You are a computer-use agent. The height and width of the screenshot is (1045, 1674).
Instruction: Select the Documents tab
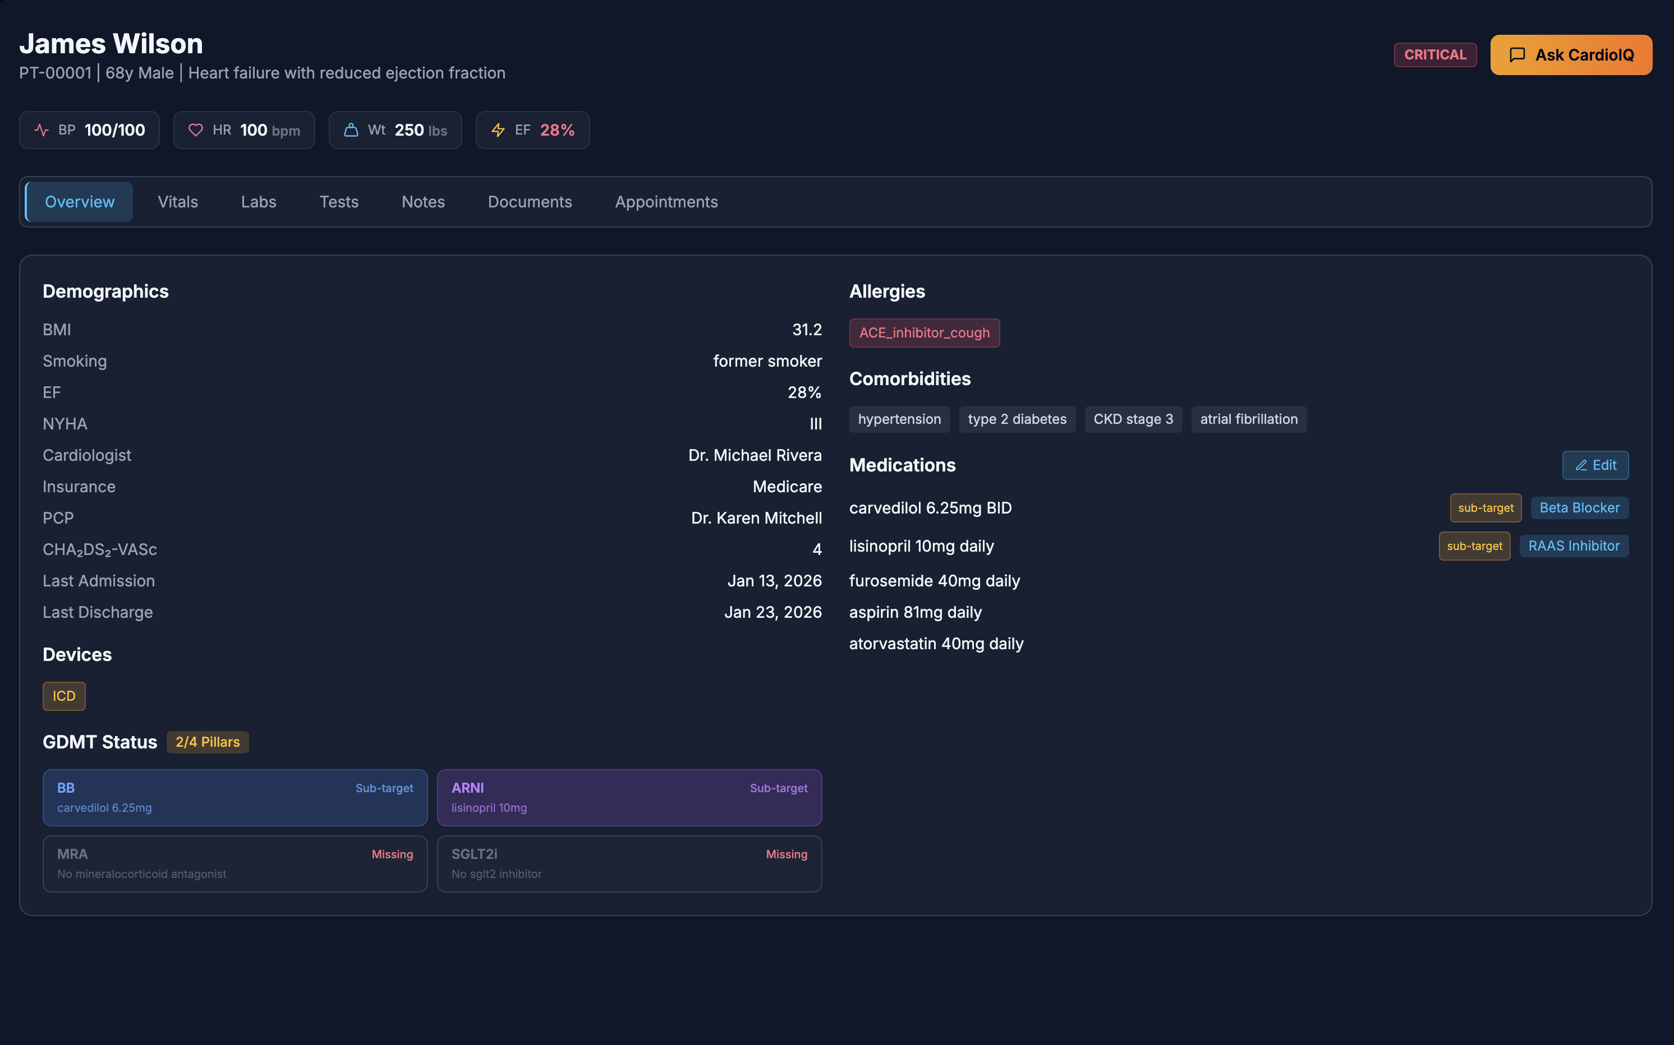click(530, 202)
